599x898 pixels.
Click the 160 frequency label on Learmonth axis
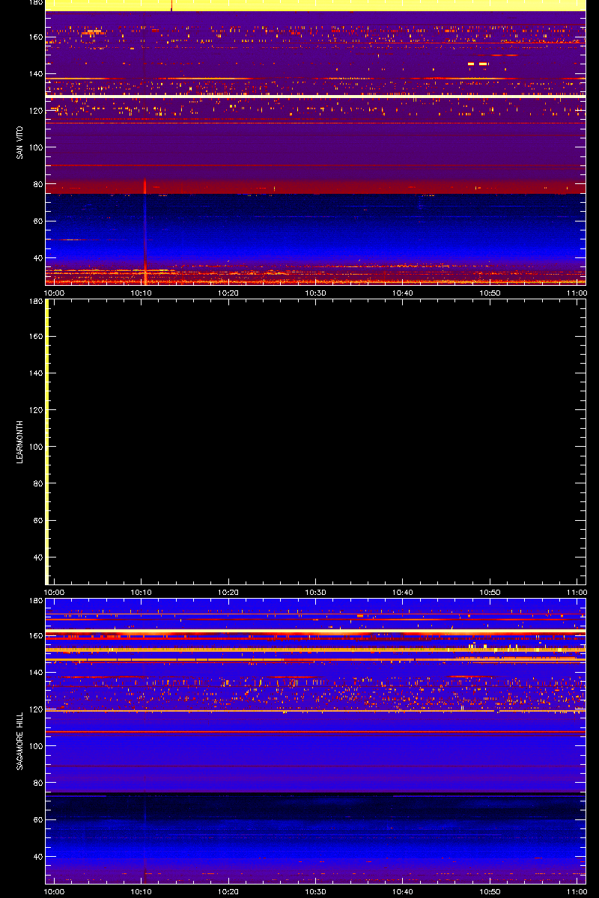[x=34, y=337]
